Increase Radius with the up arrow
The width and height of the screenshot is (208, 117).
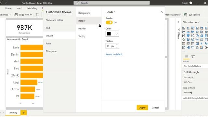pyautogui.click(x=117, y=45)
